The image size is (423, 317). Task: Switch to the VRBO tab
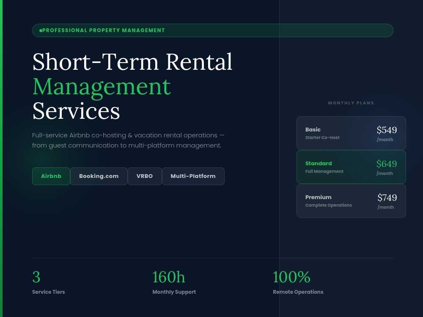tap(145, 176)
